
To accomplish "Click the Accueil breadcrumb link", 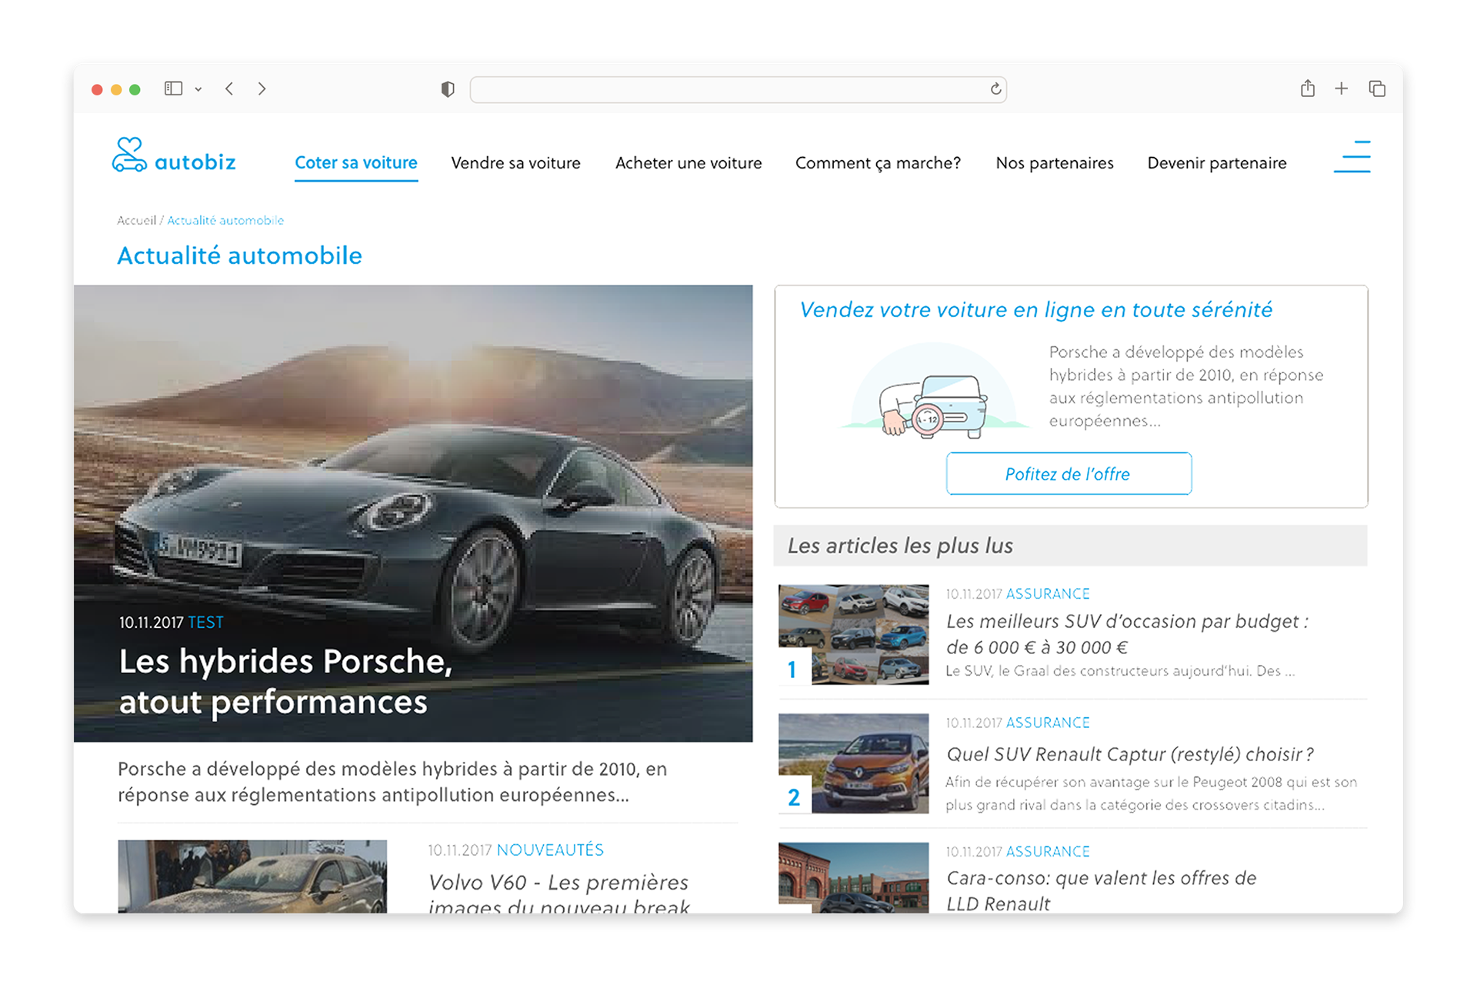I will pos(136,220).
